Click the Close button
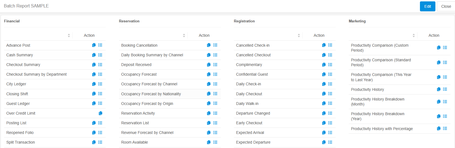Image resolution: width=455 pixels, height=148 pixels. (446, 6)
